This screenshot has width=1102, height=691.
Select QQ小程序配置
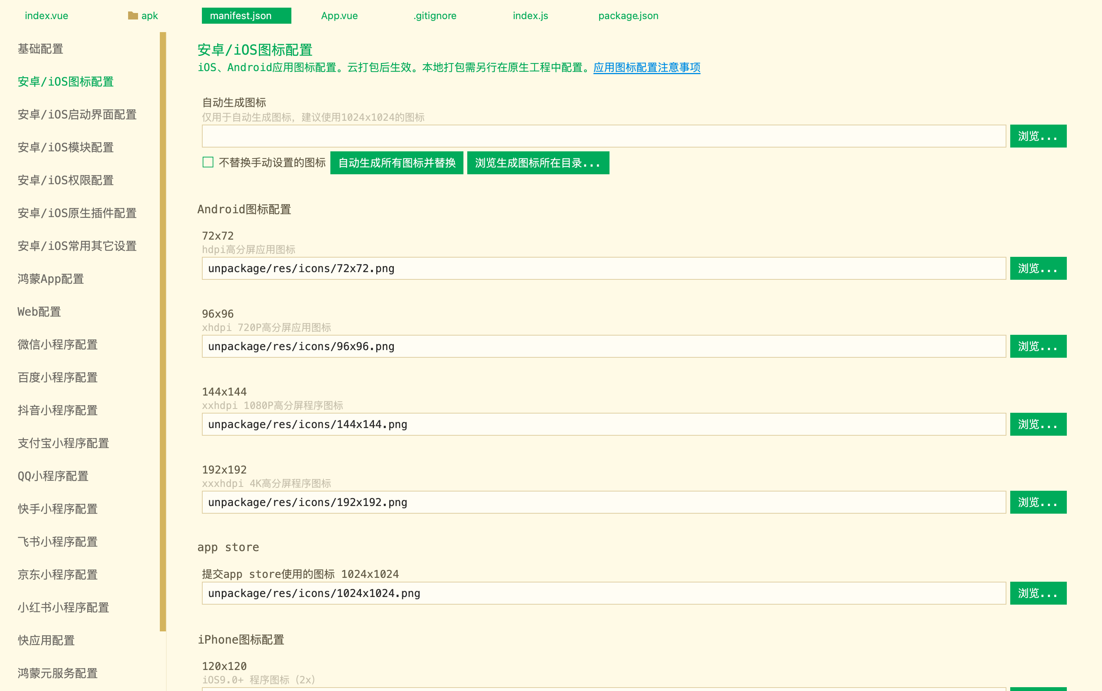53,476
